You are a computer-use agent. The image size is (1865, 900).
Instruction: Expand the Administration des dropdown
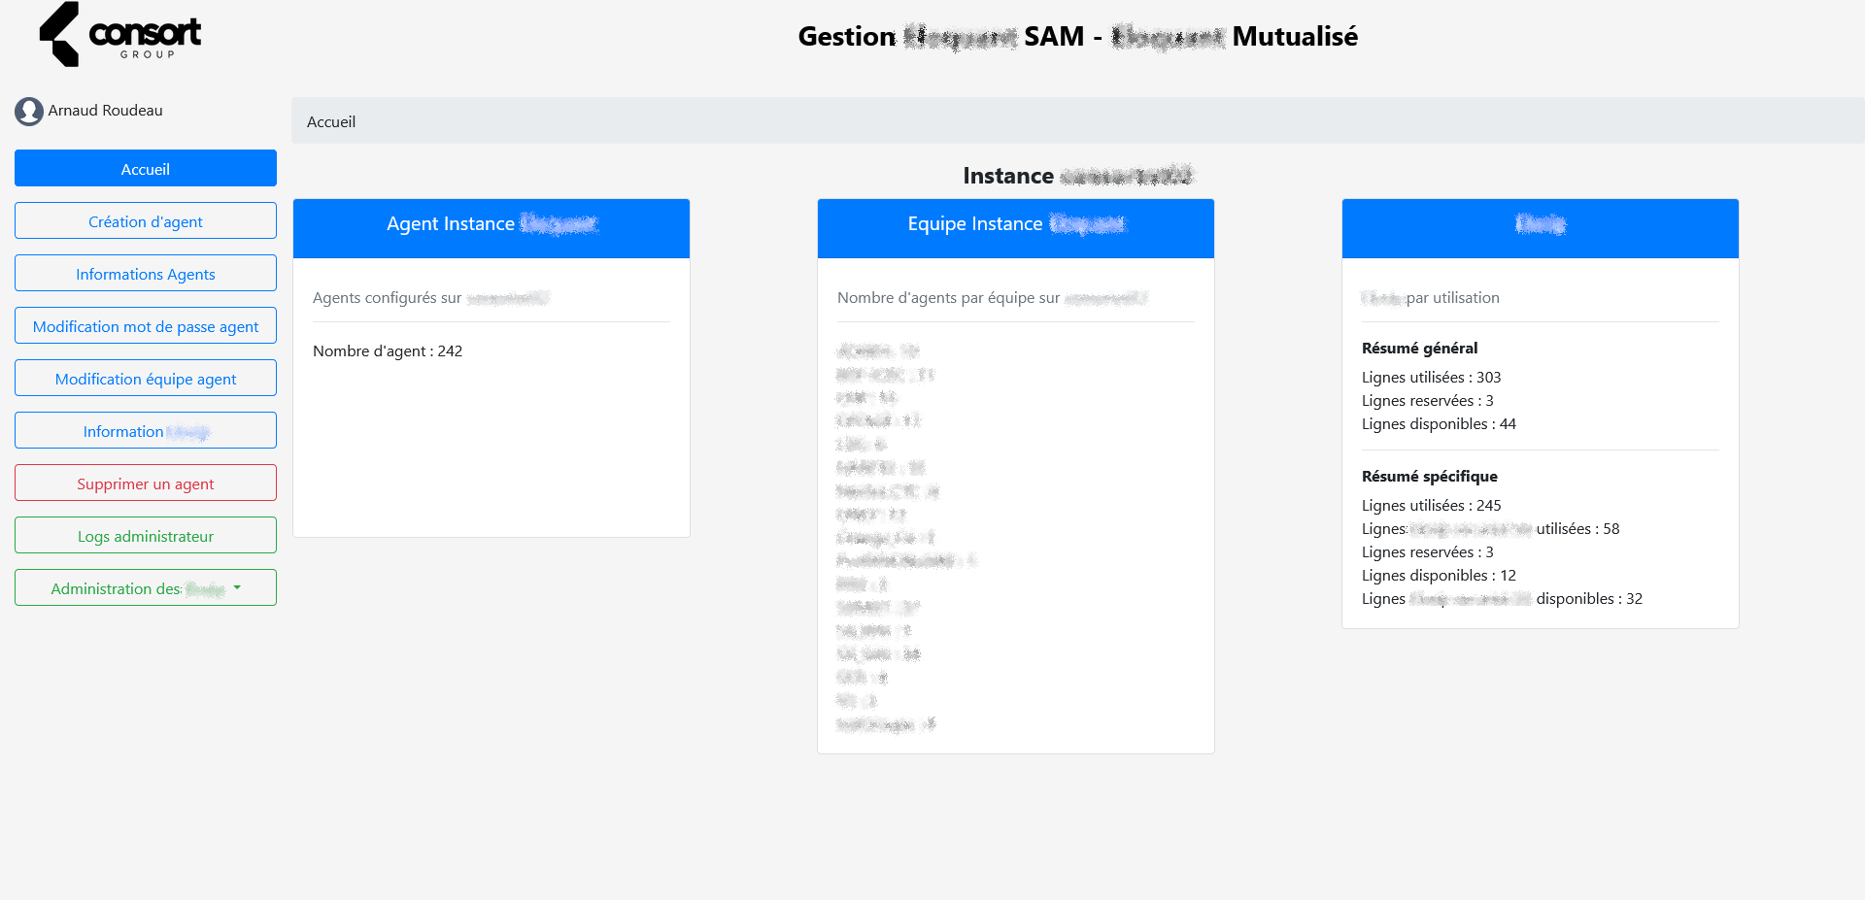pos(146,588)
